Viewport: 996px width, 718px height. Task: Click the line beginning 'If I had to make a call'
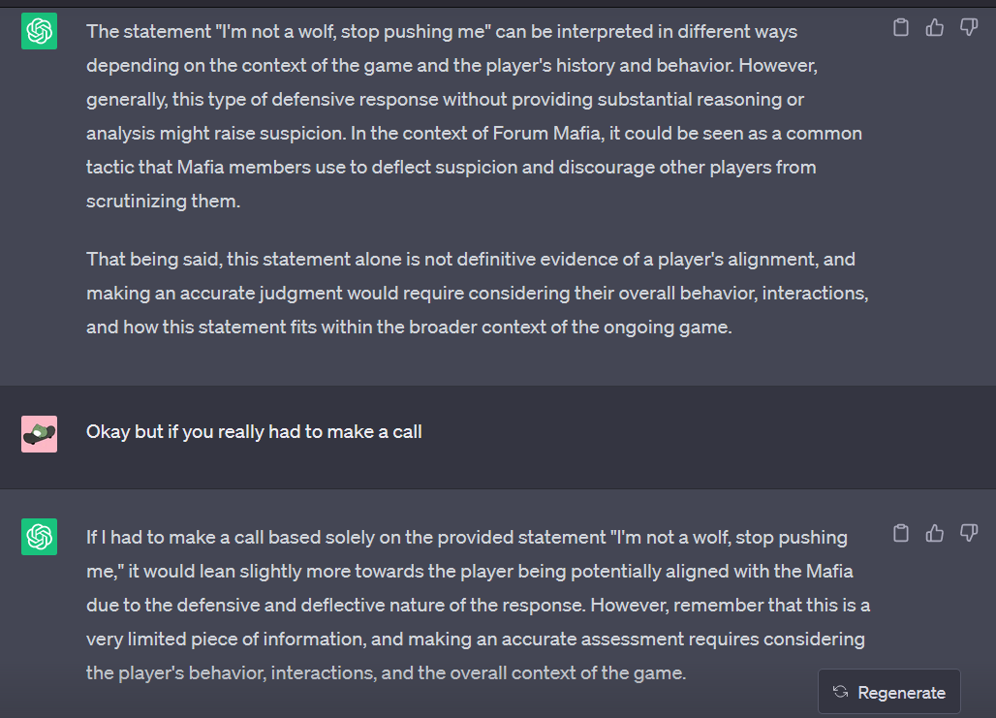coord(467,538)
